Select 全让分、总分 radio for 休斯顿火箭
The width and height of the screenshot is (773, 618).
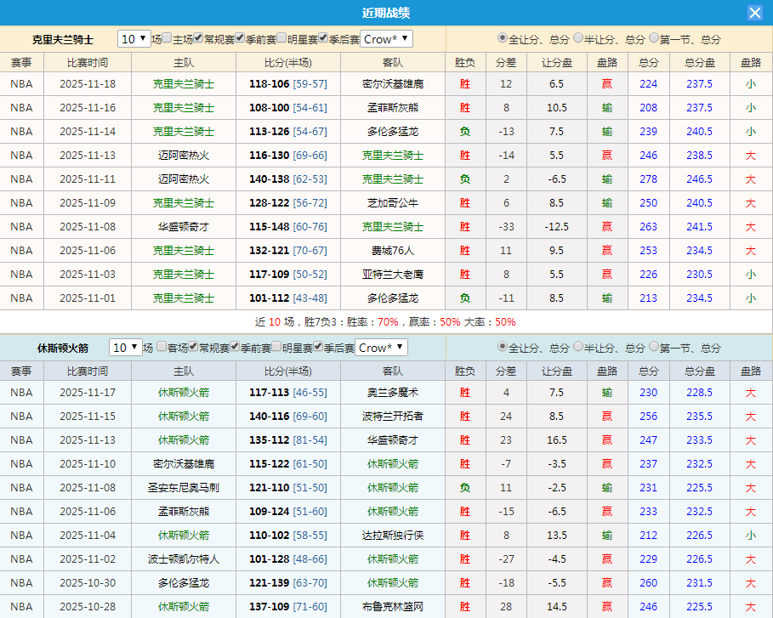tap(503, 347)
